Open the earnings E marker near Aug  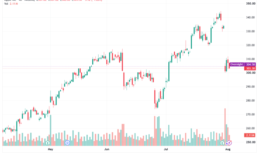coord(222,143)
